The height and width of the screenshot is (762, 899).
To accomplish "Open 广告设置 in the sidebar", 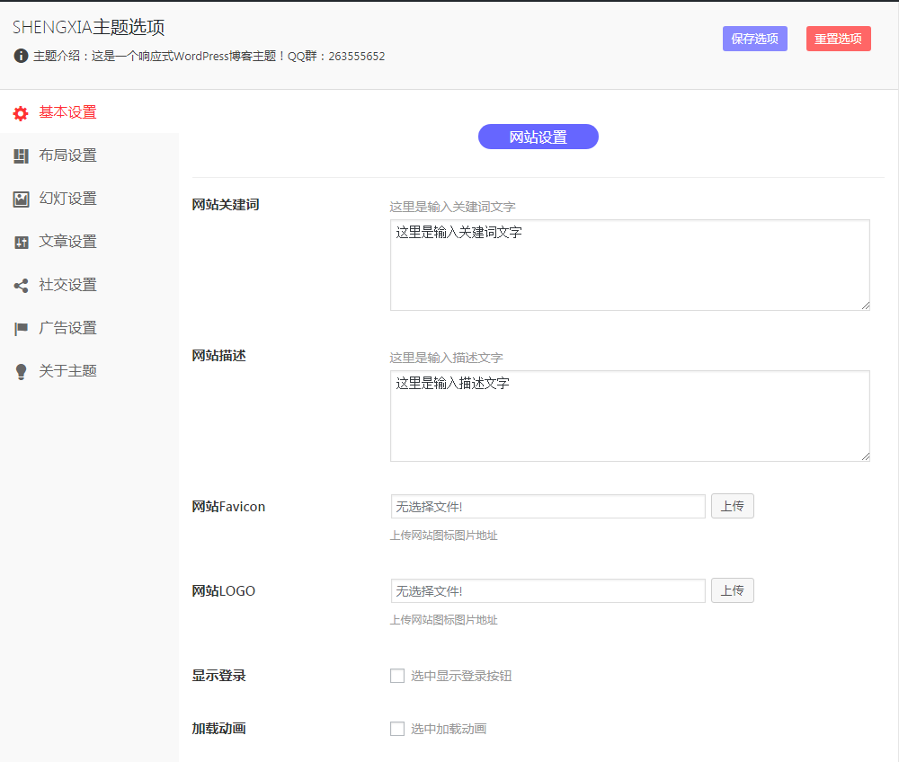I will click(89, 328).
